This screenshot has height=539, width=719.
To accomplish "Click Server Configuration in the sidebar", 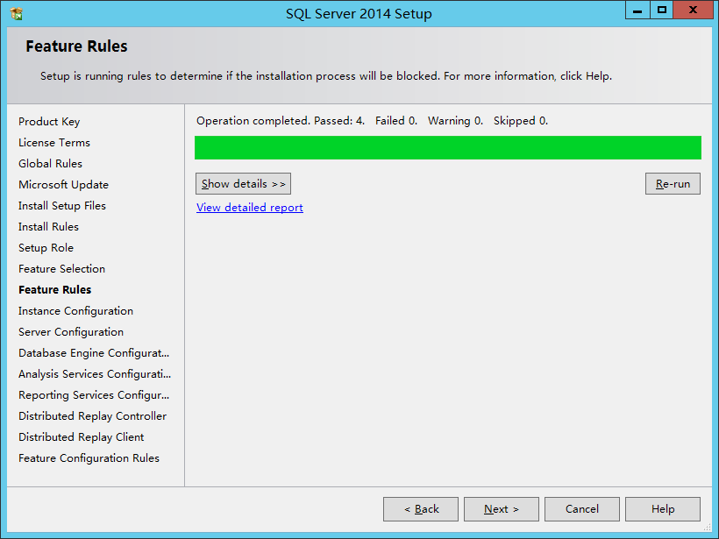I will (x=71, y=332).
